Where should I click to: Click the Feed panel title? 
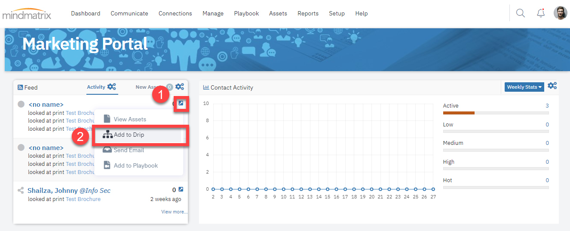tap(31, 87)
